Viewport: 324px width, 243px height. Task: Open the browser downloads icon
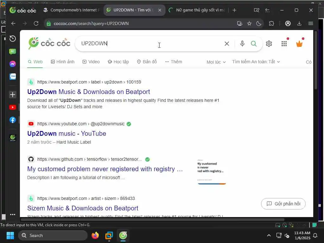coord(299,23)
